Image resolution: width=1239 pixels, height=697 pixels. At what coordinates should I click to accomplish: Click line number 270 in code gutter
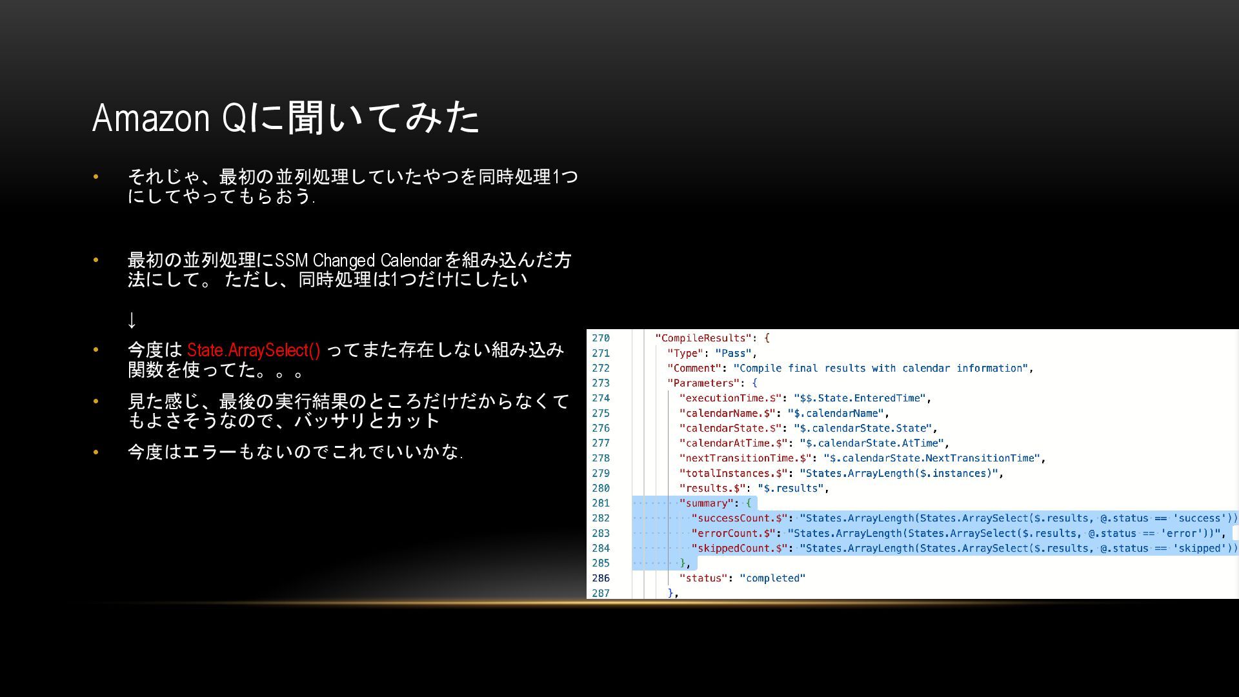600,338
